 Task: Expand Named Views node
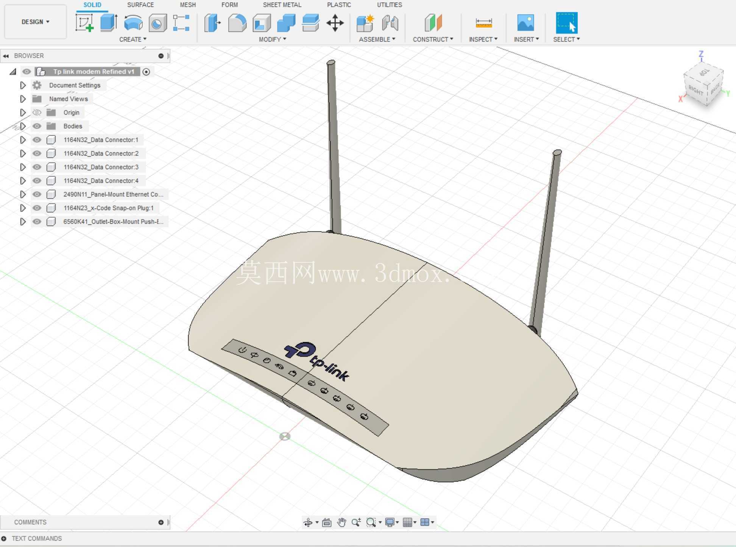pos(23,99)
